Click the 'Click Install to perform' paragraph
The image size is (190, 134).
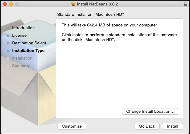click(x=119, y=37)
